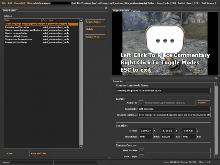The width and height of the screenshot is (220, 165).
Task: Select the Entity Report tab
Action: [9, 11]
